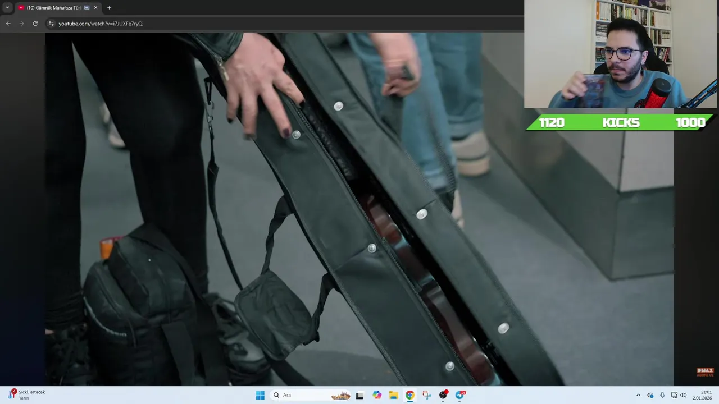Open the Snipping Tool from the taskbar
Screen dimensions: 719x404
(426, 395)
